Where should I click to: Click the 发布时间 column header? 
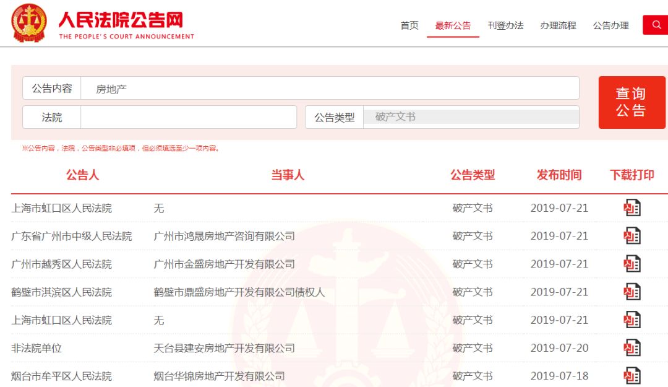(559, 175)
